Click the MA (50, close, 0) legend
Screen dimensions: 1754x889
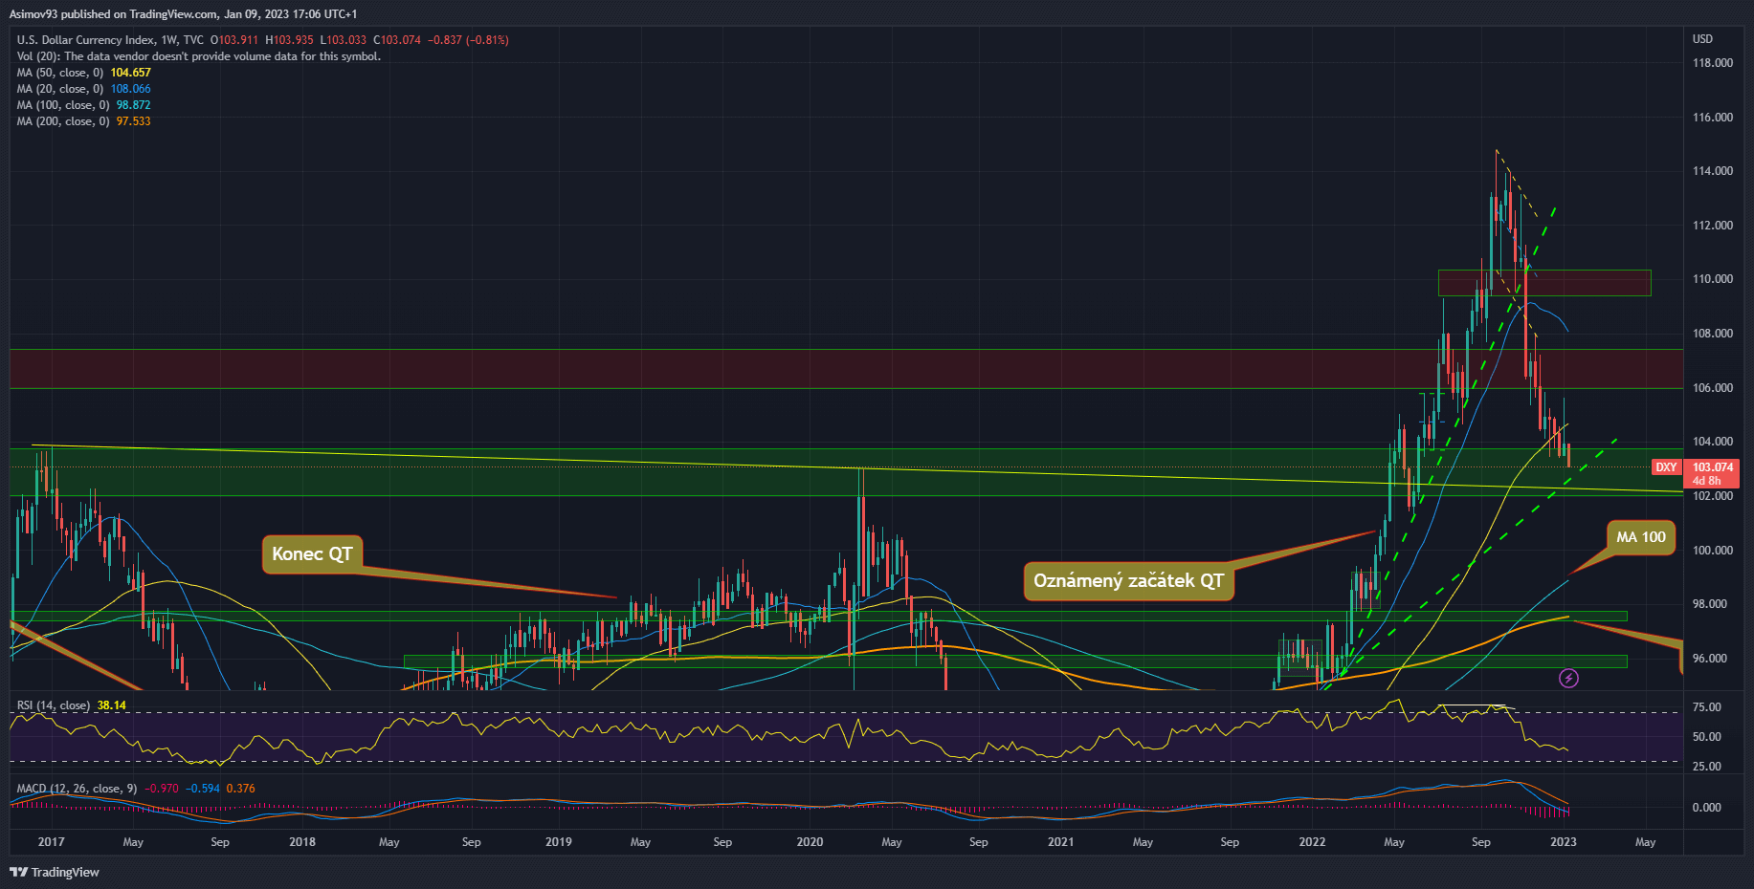60,73
